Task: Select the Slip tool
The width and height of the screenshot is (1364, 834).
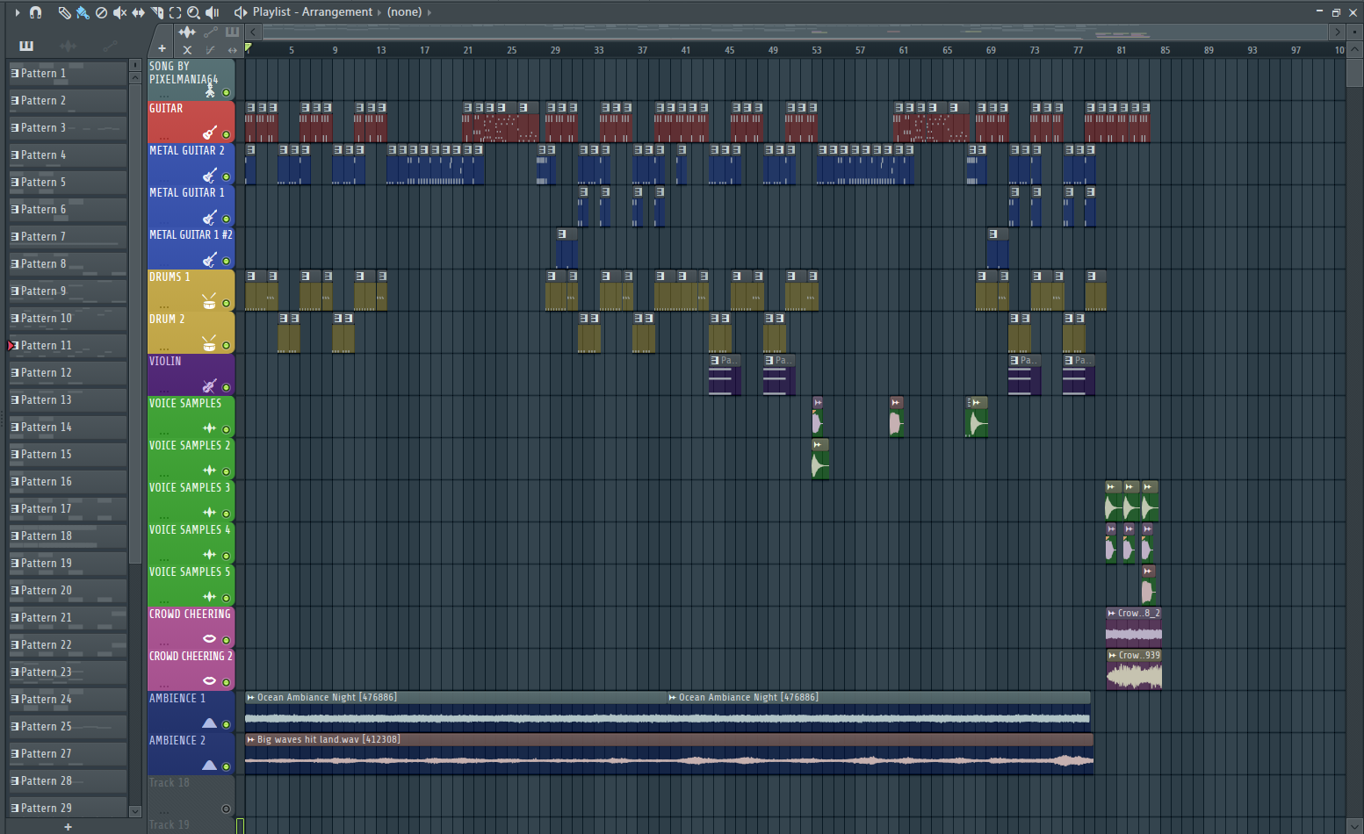Action: pos(138,12)
